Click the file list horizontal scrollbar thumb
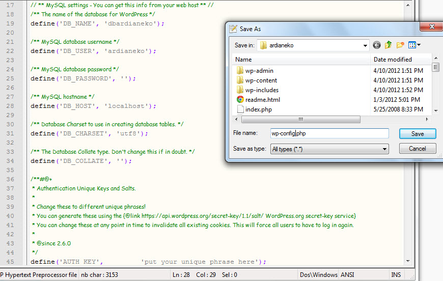 point(301,120)
